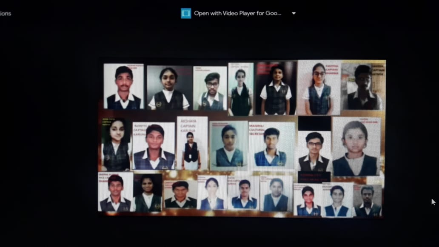The width and height of the screenshot is (439, 247).
Task: Open with Video Player for Google Drive
Action: (x=237, y=13)
